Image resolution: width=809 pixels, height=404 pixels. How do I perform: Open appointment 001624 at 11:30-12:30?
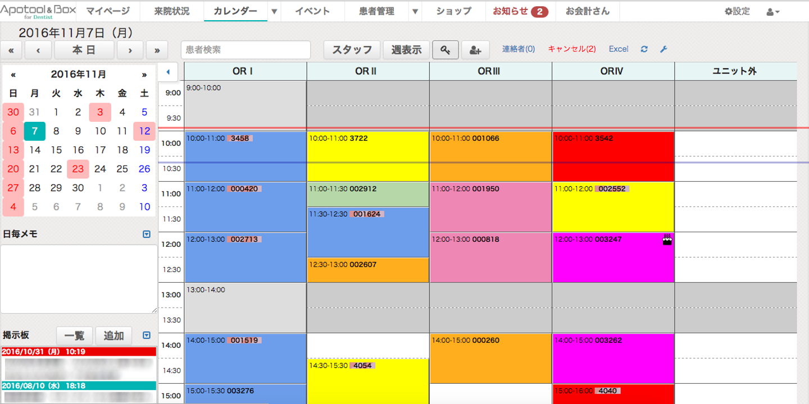tap(368, 232)
